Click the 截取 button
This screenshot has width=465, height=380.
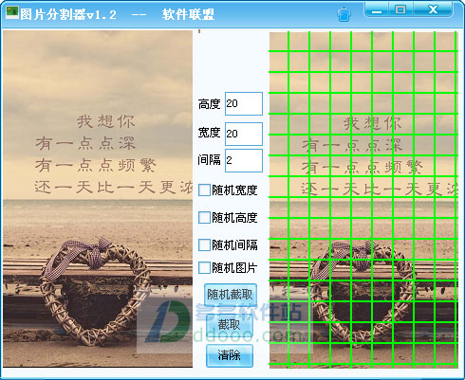[230, 325]
